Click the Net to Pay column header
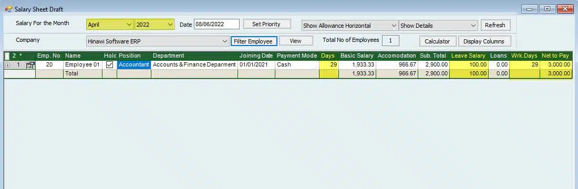578x189 pixels. pyautogui.click(x=555, y=56)
